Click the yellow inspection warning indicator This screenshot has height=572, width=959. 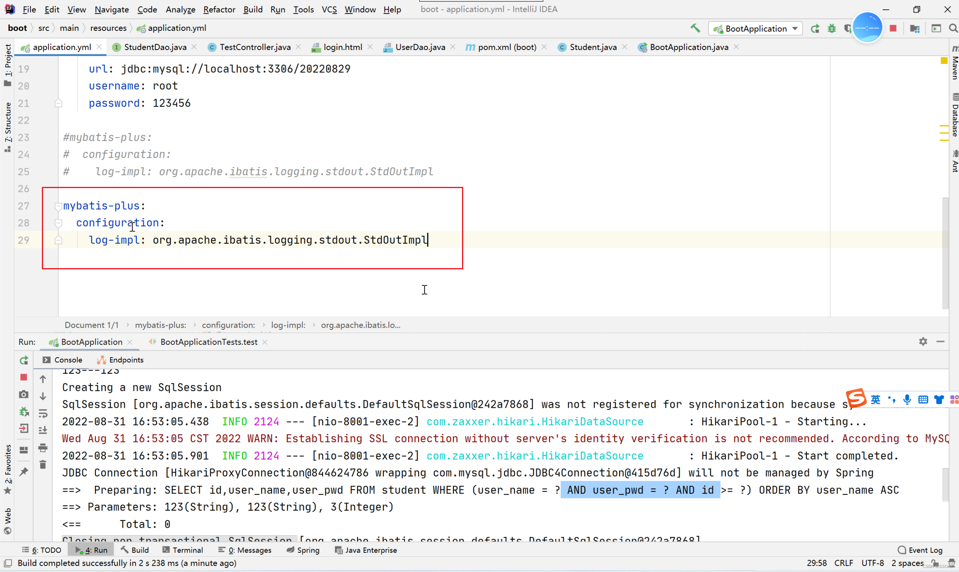944,61
